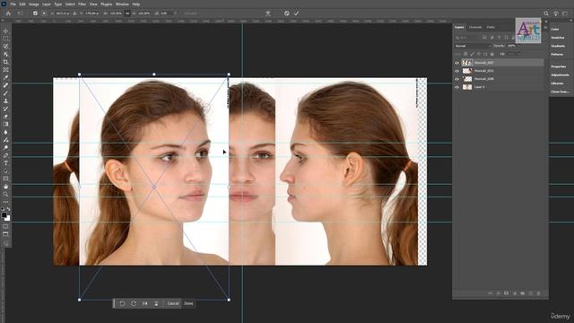The image size is (574, 323).
Task: Select the Lasso tool
Action: 5,47
